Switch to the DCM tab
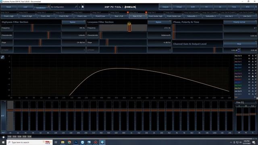 (193, 7)
